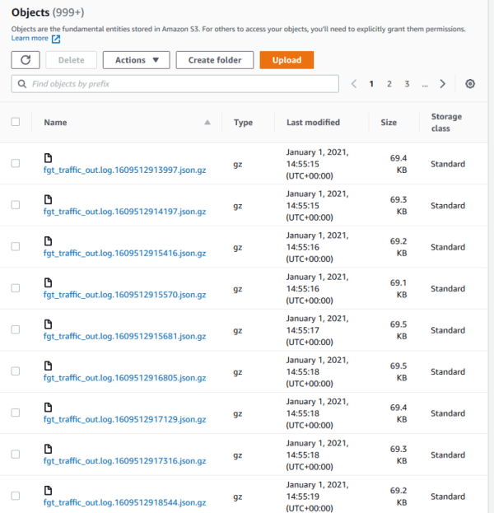Screen dimensions: 494x513
Task: Sort by Name using the triangle arrow
Action: 207,123
